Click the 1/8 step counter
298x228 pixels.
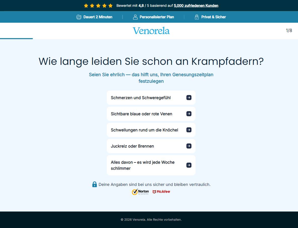[x=289, y=31]
